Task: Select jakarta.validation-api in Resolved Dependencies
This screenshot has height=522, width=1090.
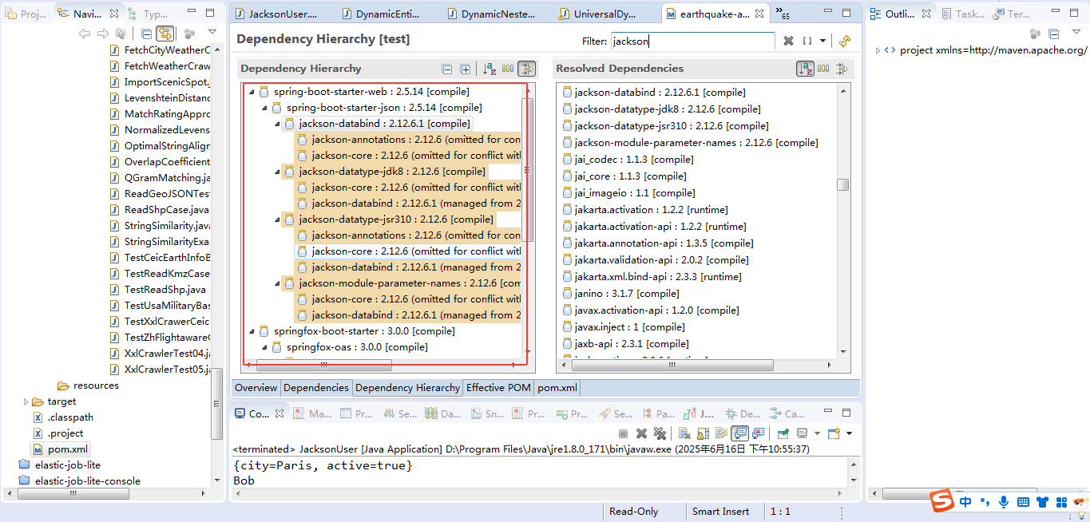Action: tap(657, 260)
